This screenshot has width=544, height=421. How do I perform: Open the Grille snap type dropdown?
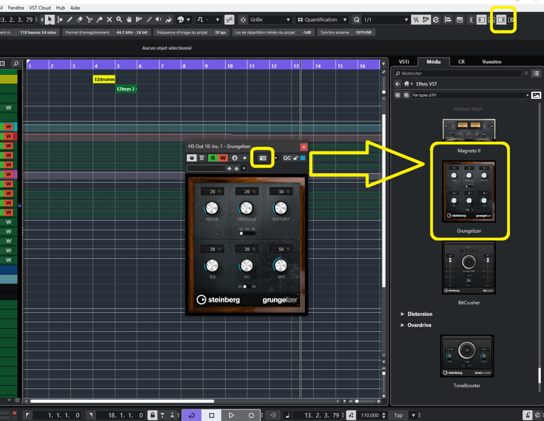point(270,20)
